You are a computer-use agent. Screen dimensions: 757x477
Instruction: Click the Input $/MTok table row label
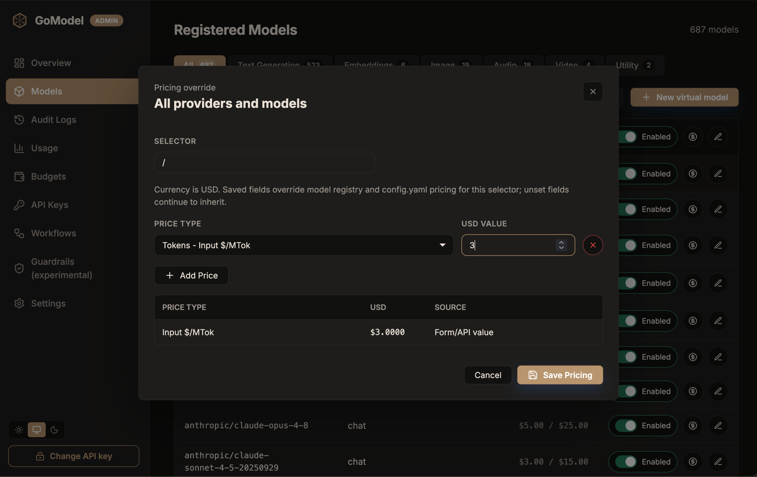(x=188, y=332)
